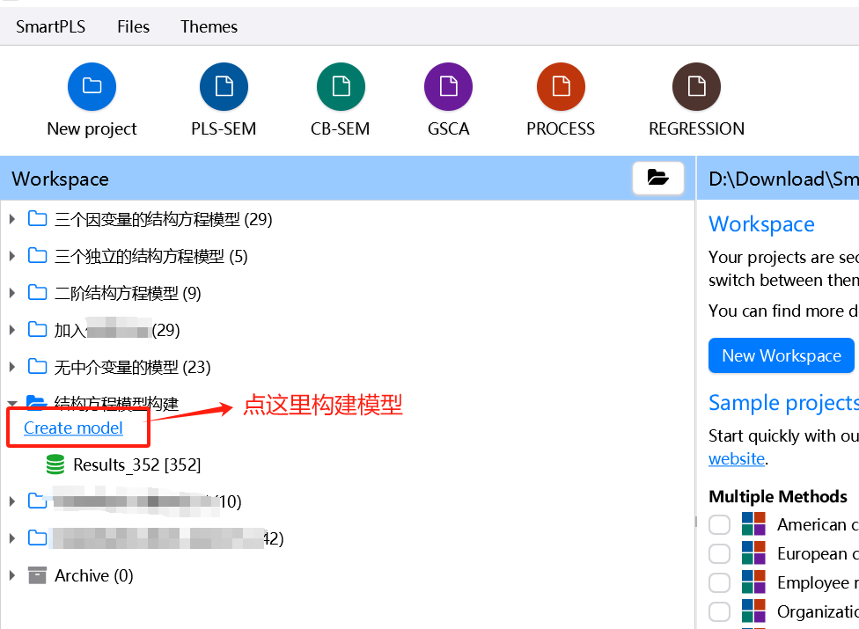Start a new REGRESSION model
Screen dimensions: 859x629
click(696, 86)
